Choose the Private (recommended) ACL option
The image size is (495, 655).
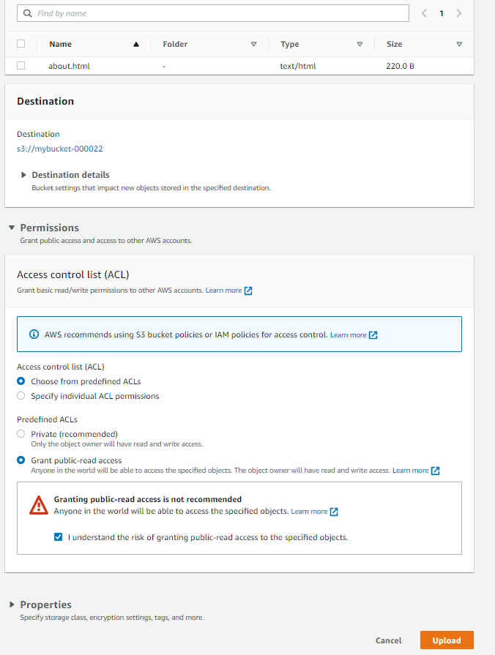click(x=21, y=434)
